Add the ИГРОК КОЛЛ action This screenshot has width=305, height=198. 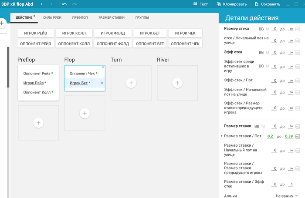74,33
